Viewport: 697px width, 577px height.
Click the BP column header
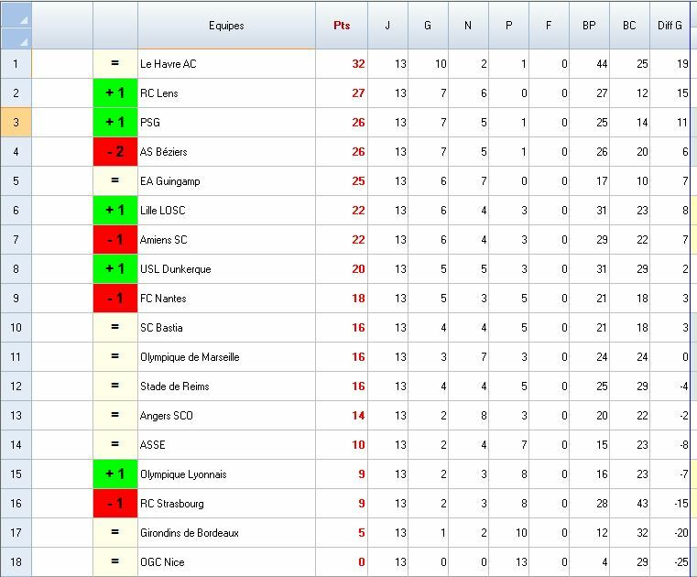(589, 26)
